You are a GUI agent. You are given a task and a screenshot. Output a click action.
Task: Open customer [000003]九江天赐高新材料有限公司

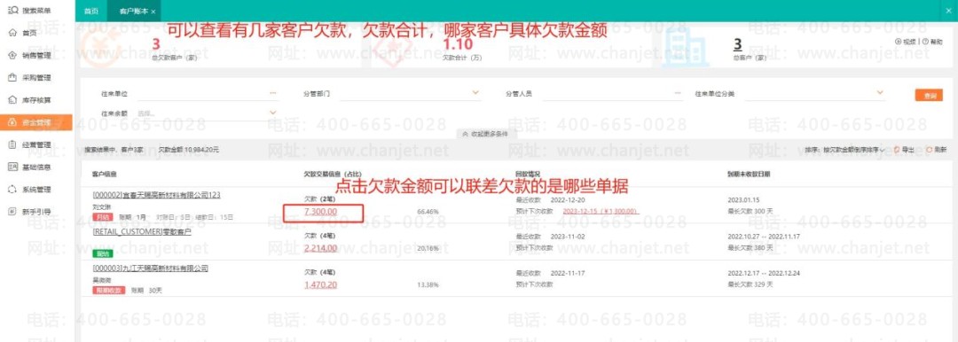coord(150,268)
